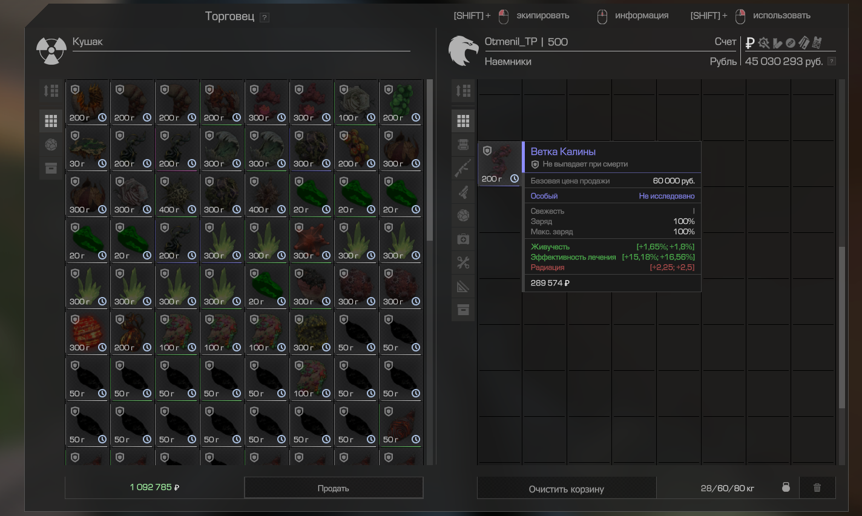Image resolution: width=862 pixels, height=516 pixels.
Task: Select the Ветка Калины item in inventory
Action: pyautogui.click(x=500, y=164)
